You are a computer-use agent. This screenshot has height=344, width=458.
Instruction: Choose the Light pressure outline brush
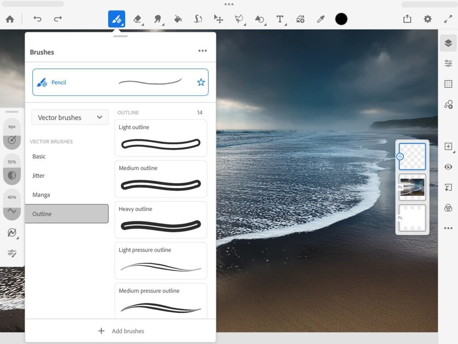pyautogui.click(x=161, y=261)
